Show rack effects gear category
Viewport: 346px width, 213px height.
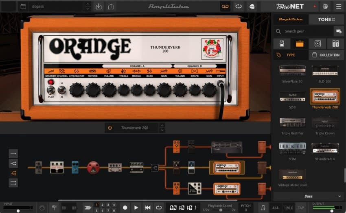(335, 43)
